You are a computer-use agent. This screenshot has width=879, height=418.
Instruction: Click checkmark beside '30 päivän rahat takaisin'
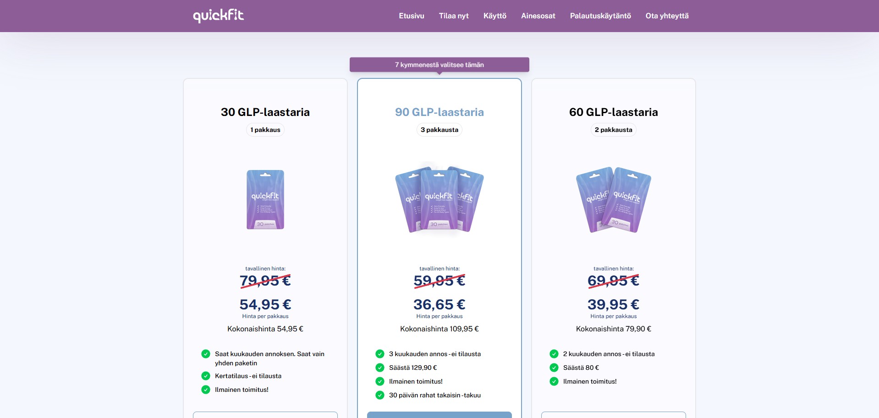pyautogui.click(x=380, y=395)
